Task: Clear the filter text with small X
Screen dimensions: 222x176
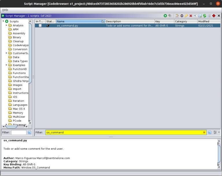Action: point(204,132)
